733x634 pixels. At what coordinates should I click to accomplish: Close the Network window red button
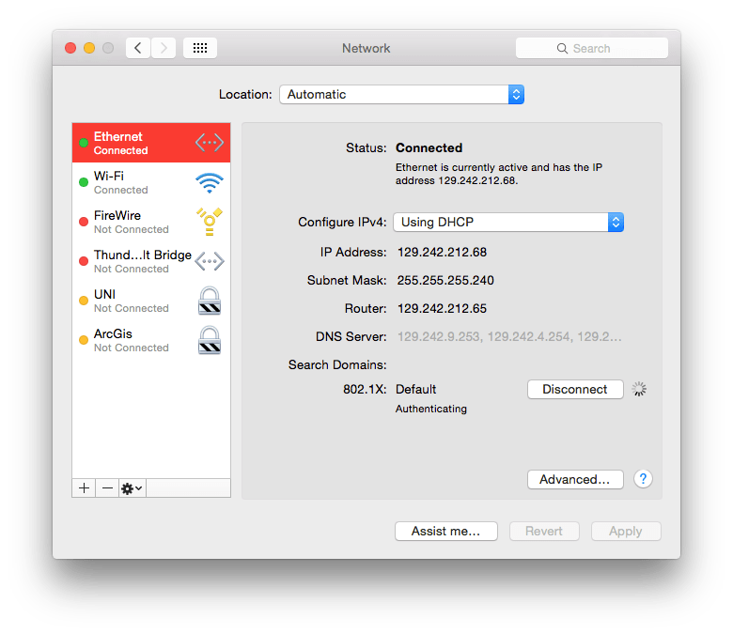(70, 48)
